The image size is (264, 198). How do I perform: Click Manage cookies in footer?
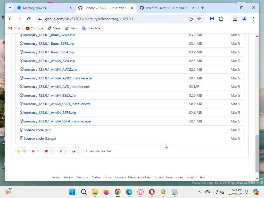point(139,177)
